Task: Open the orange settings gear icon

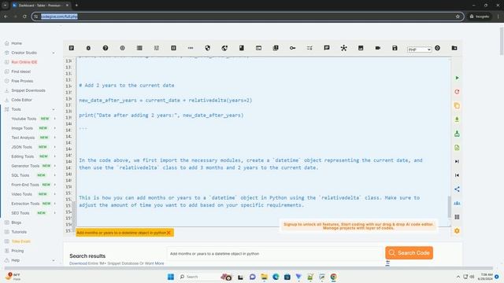Action: pos(457,230)
